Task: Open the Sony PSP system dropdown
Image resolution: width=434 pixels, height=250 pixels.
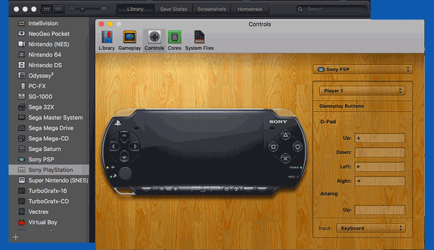Action: pyautogui.click(x=363, y=70)
